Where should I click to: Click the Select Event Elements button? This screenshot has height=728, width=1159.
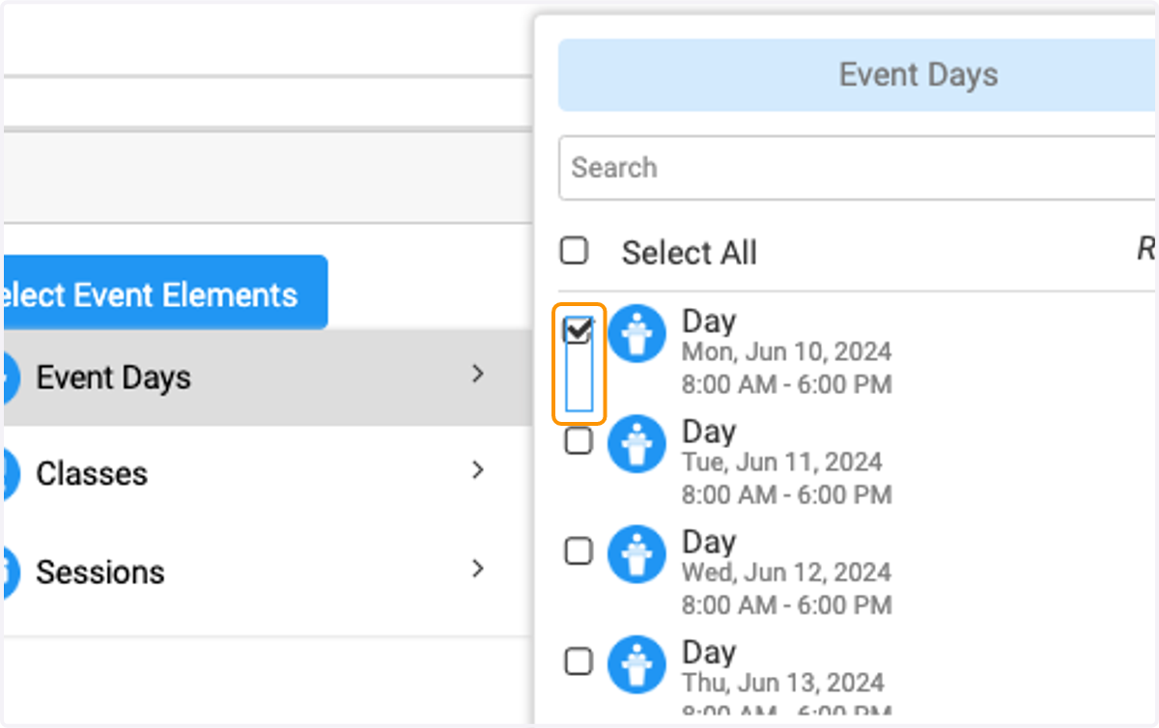pyautogui.click(x=164, y=293)
